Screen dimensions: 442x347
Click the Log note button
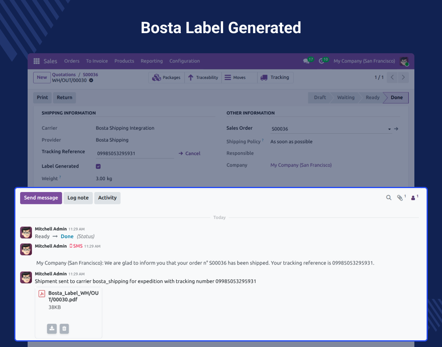78,198
